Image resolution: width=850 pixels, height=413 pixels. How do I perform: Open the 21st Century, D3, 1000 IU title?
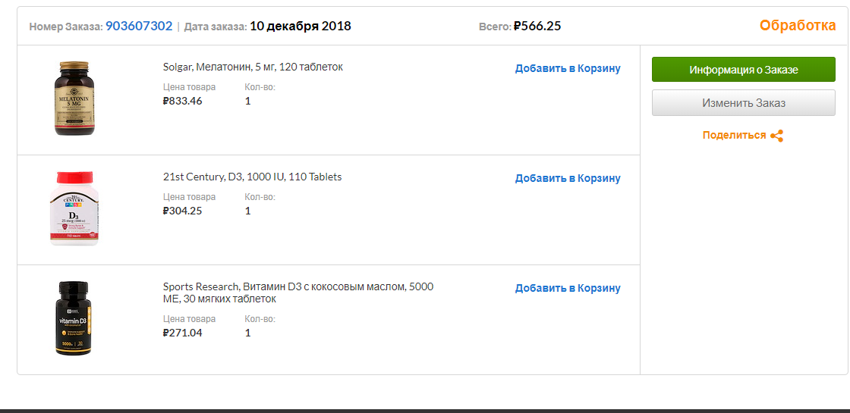coord(252,177)
